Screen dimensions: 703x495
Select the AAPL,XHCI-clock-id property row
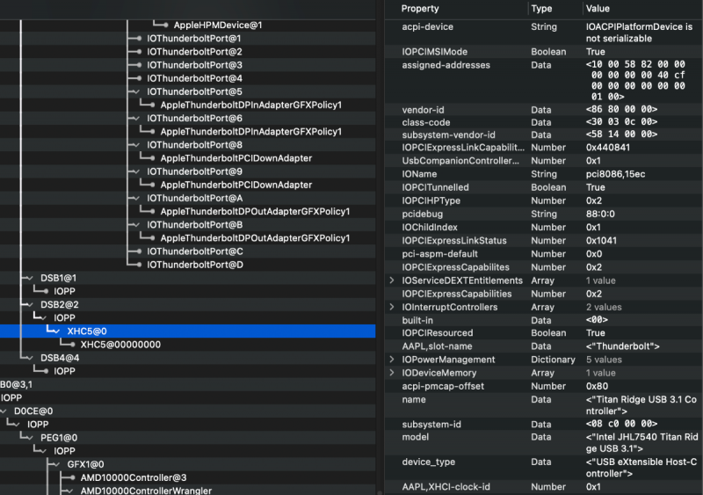543,487
